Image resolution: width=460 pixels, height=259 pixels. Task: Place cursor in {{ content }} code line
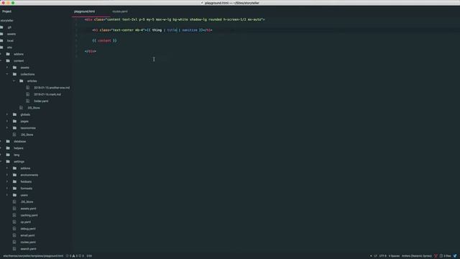pos(104,40)
